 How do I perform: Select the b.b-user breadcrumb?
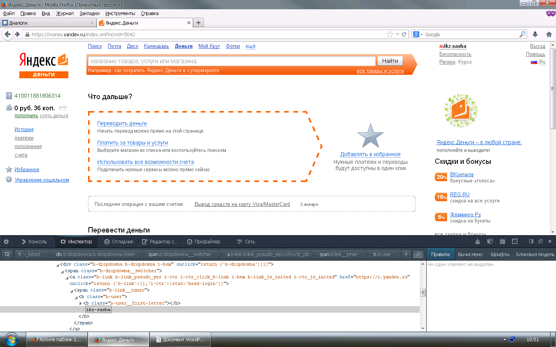382,254
